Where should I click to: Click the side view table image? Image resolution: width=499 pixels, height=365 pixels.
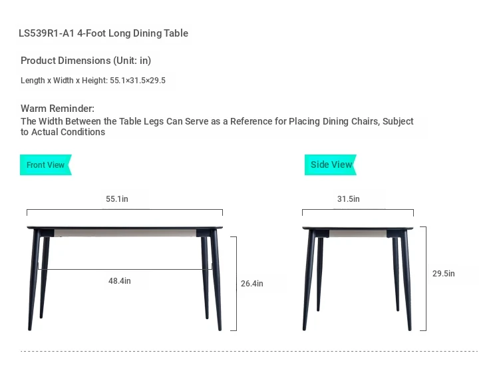point(357,278)
